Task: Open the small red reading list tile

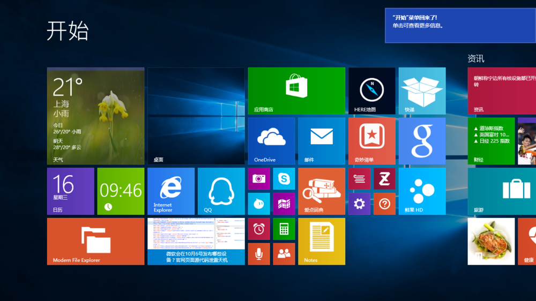Action: [359, 179]
